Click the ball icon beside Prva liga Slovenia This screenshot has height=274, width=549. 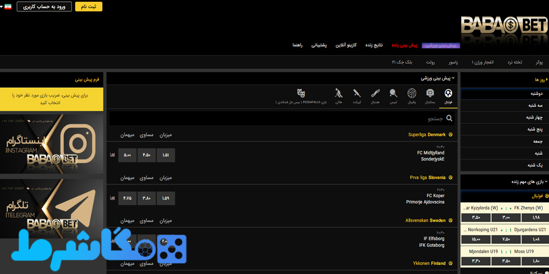450,178
